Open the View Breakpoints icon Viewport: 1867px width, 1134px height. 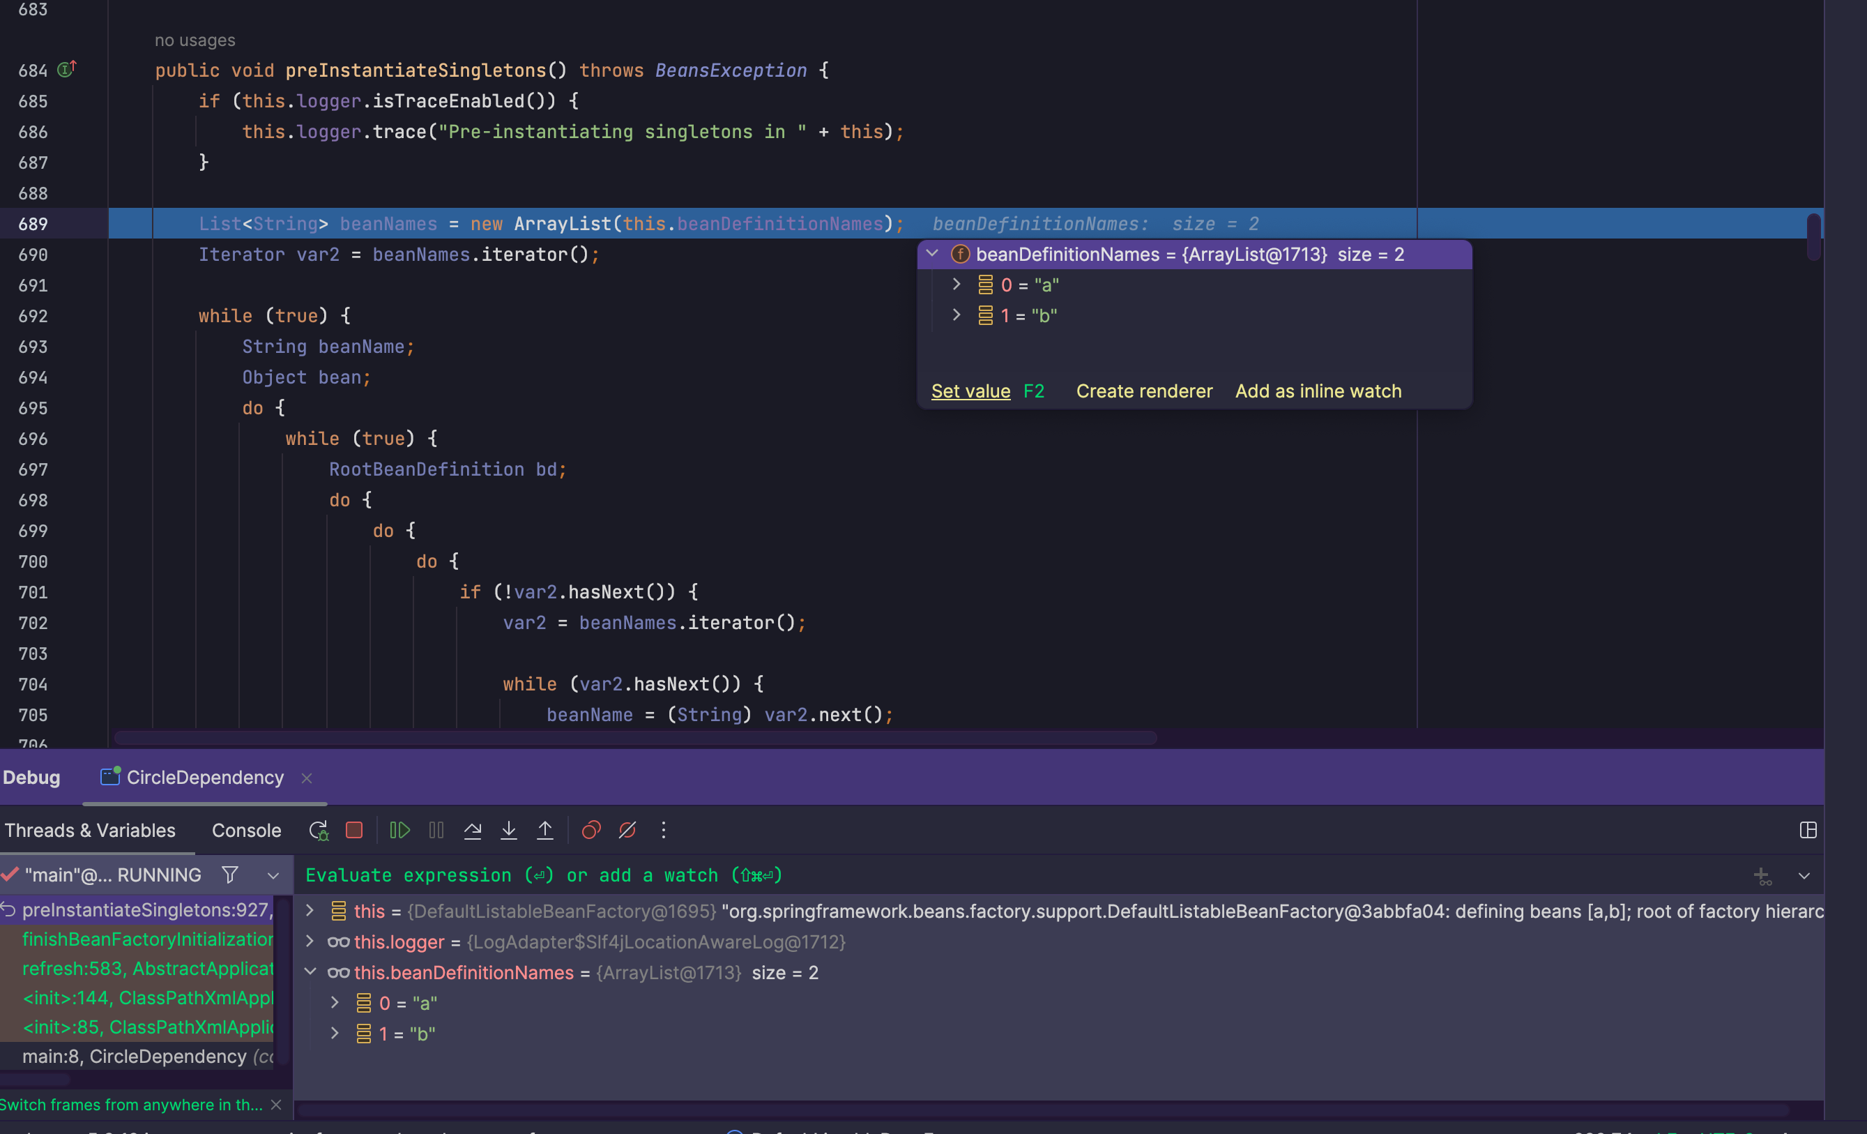(x=591, y=830)
